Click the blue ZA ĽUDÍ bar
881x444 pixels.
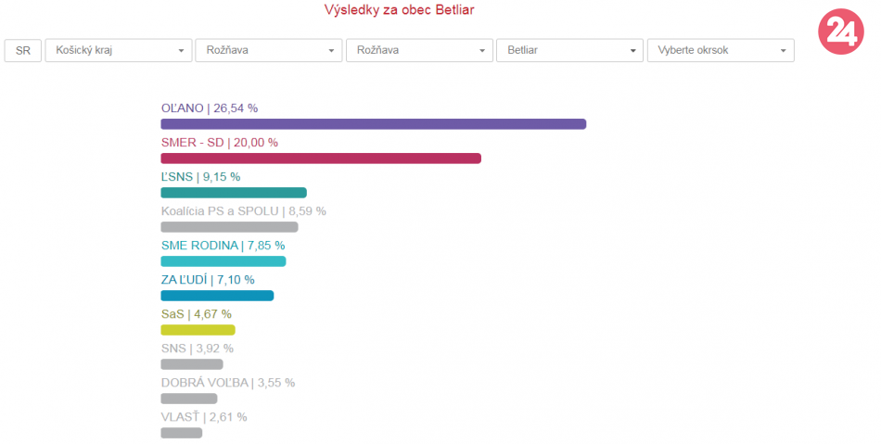tap(217, 296)
